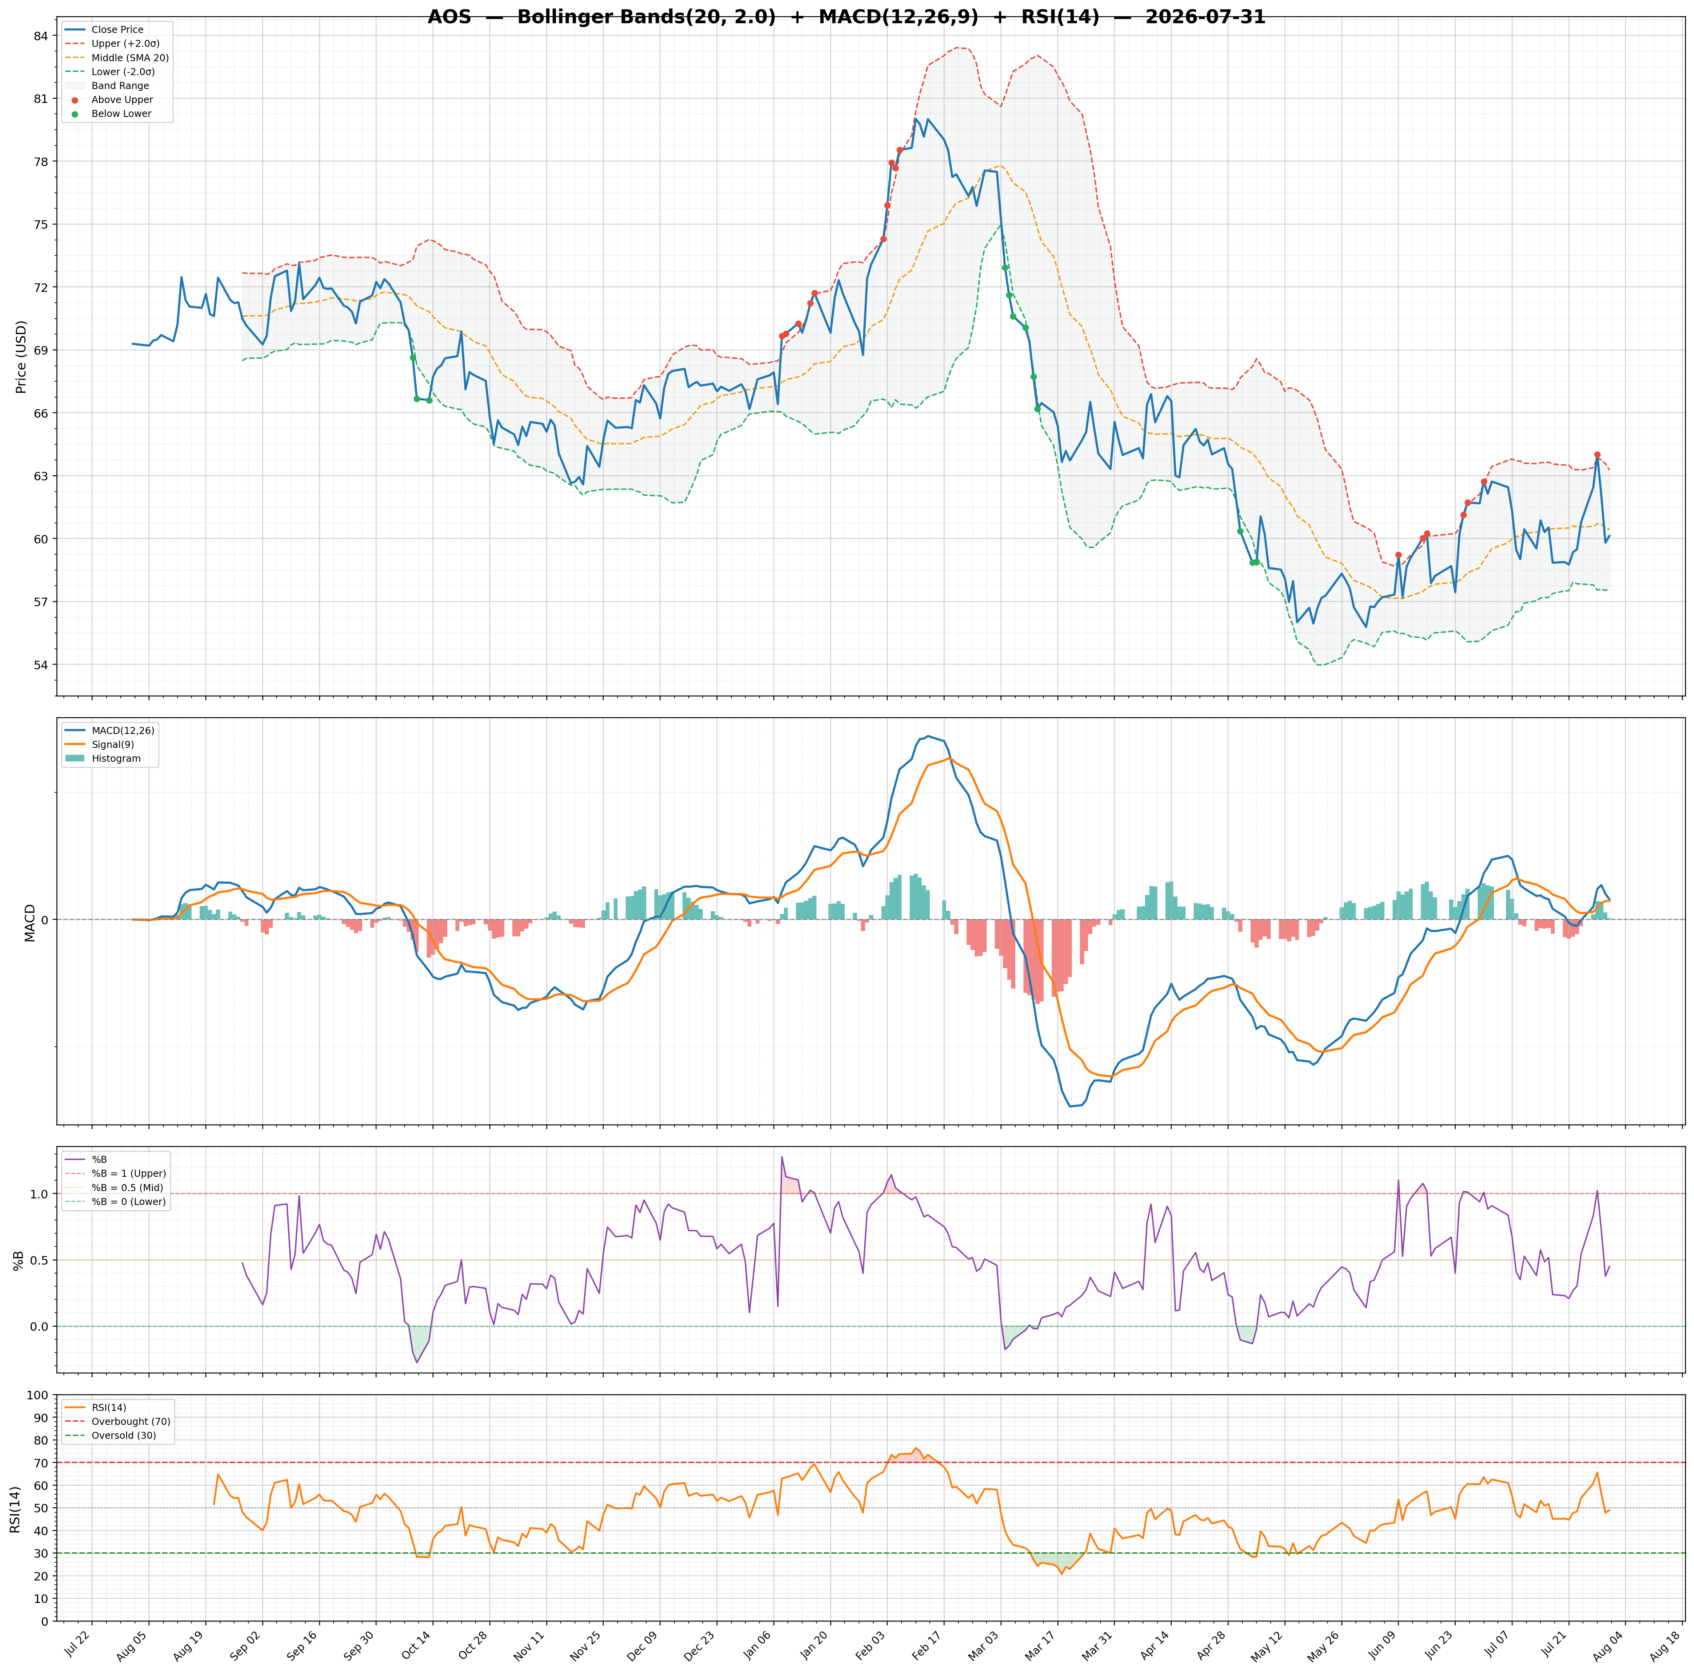The height and width of the screenshot is (1673, 1694).
Task: Click the "40" tick on the RSI axis
Action: (42, 1531)
